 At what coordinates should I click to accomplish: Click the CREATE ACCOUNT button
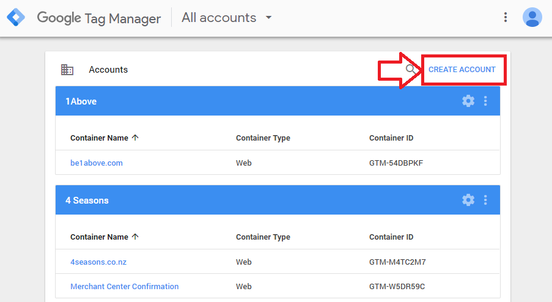(x=462, y=70)
